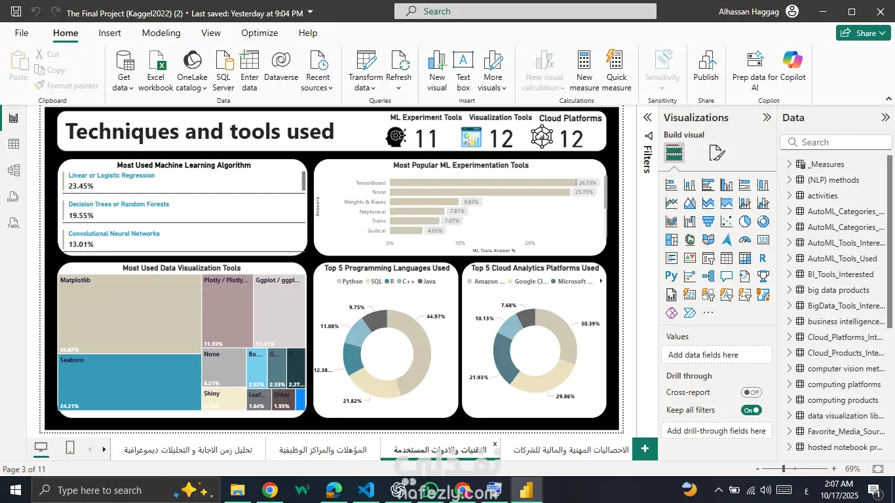The width and height of the screenshot is (895, 503).
Task: Open the View ribbon tab
Action: click(x=211, y=33)
